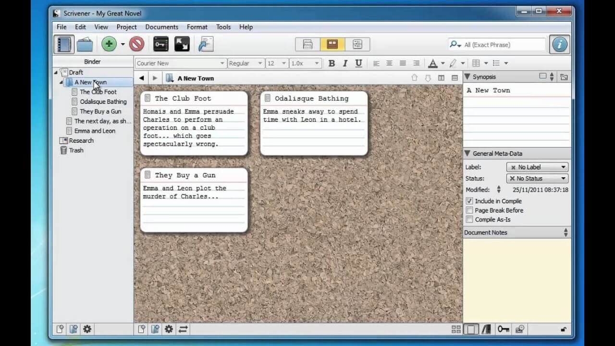Click the text color A swatch
This screenshot has height=346, width=615.
point(433,63)
